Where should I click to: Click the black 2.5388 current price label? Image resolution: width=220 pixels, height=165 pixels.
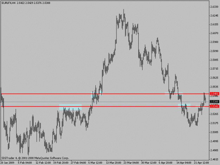pos(214,102)
